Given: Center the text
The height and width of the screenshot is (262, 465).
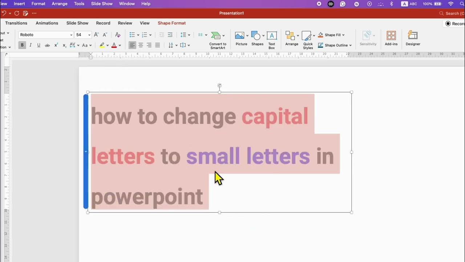Looking at the screenshot, I should click(141, 45).
